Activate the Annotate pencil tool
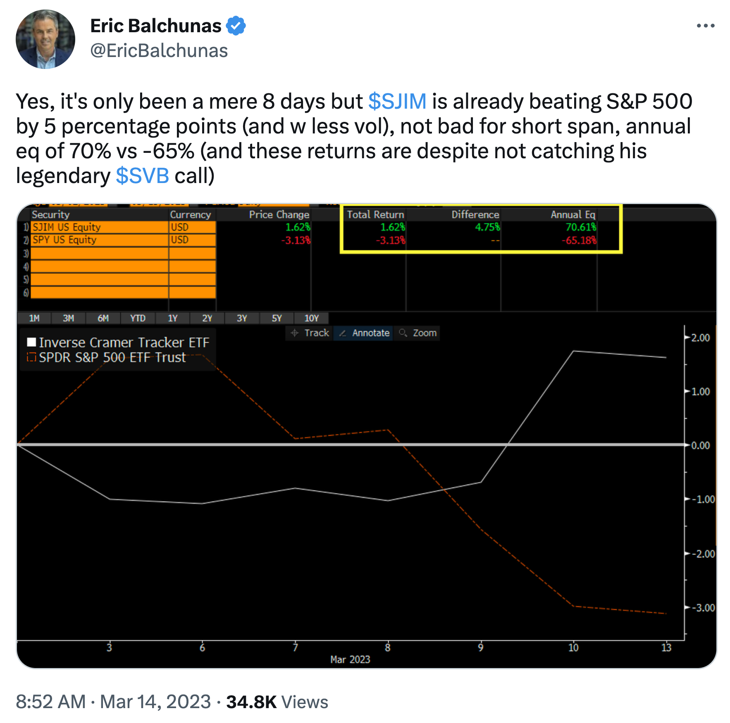The image size is (730, 723). [x=364, y=333]
